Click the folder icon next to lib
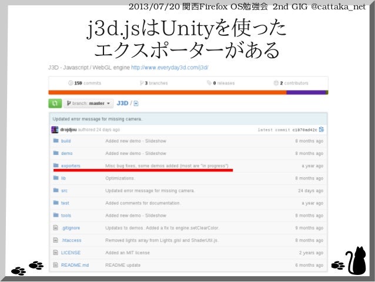 pyautogui.click(x=56, y=178)
